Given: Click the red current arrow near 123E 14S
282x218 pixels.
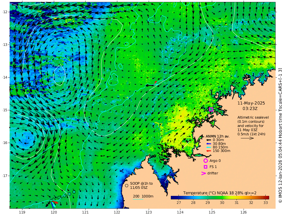Looking at the screenshot, I should click(155, 83).
